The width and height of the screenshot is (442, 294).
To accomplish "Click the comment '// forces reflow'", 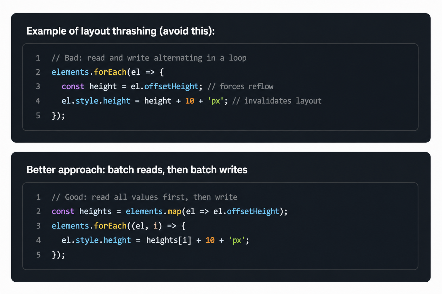I will pyautogui.click(x=241, y=86).
